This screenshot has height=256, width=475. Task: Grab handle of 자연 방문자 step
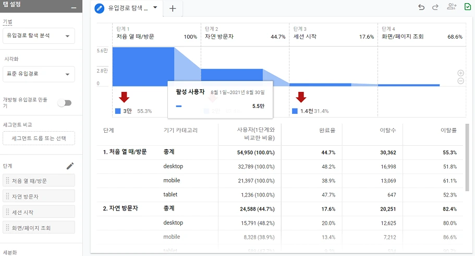coord(8,196)
